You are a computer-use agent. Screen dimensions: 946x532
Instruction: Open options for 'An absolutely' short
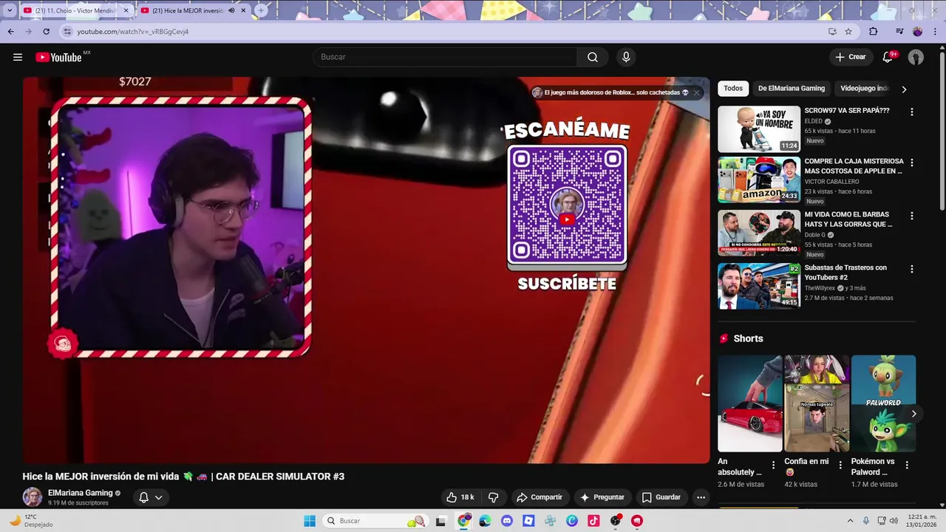pyautogui.click(x=773, y=465)
